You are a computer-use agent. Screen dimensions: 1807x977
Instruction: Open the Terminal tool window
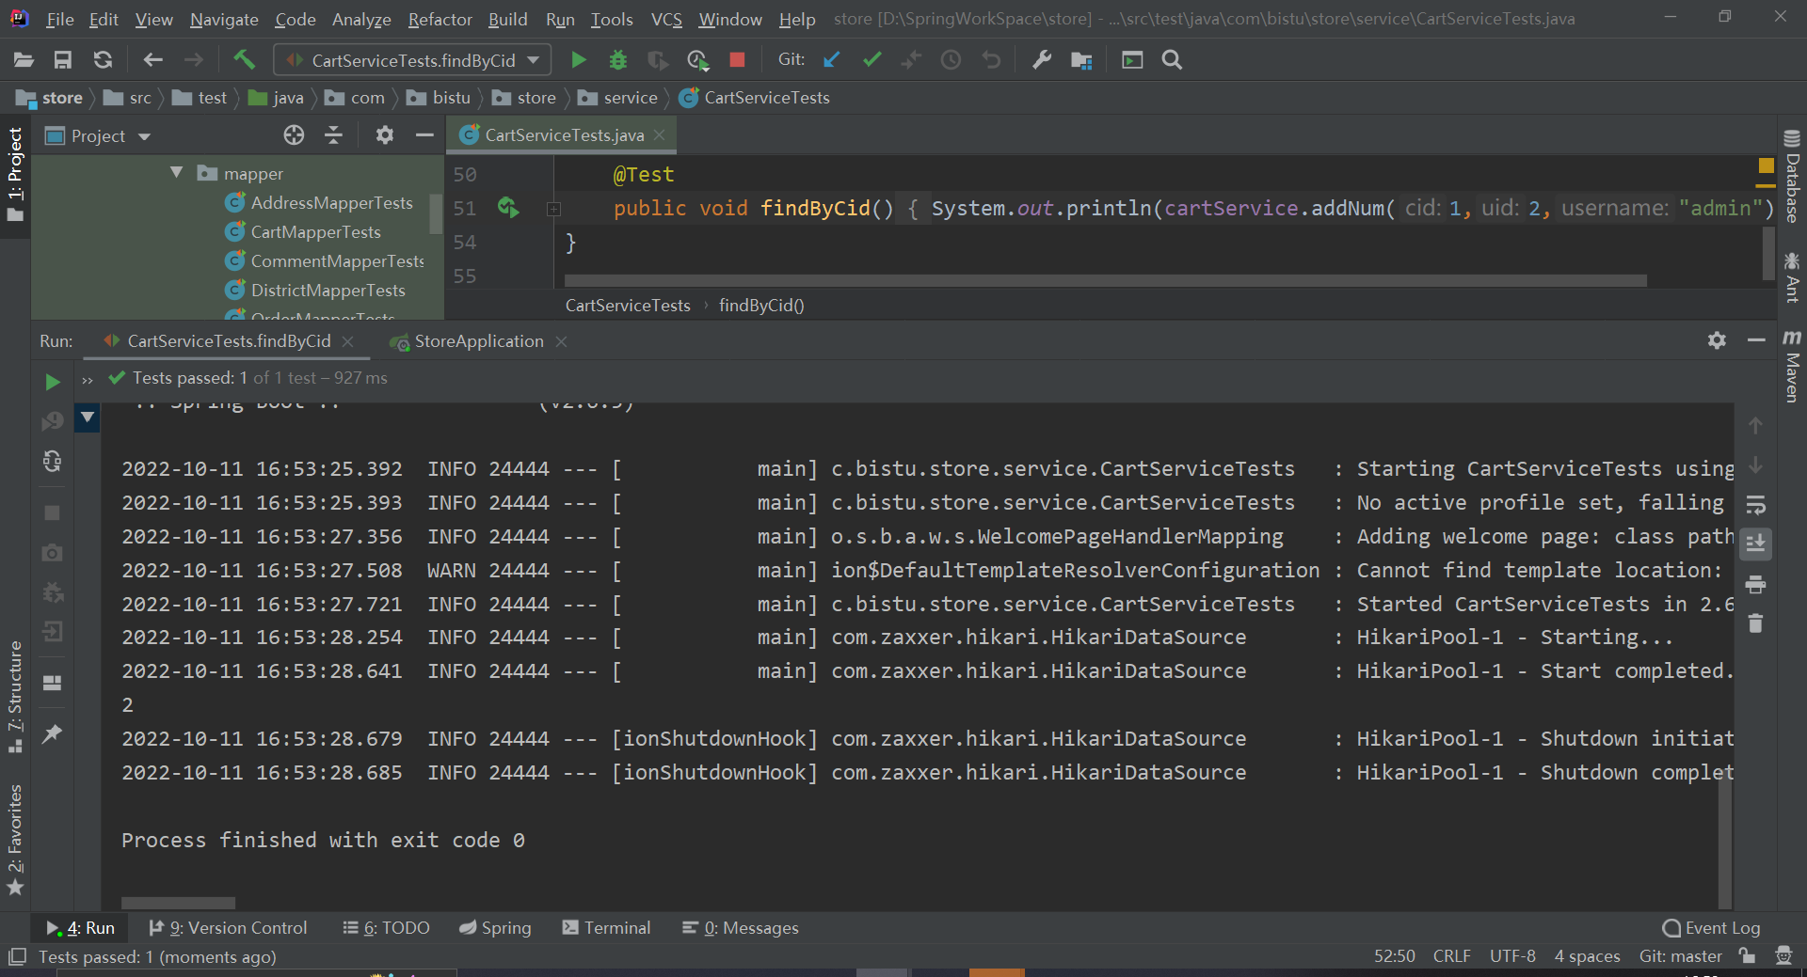[x=606, y=928]
